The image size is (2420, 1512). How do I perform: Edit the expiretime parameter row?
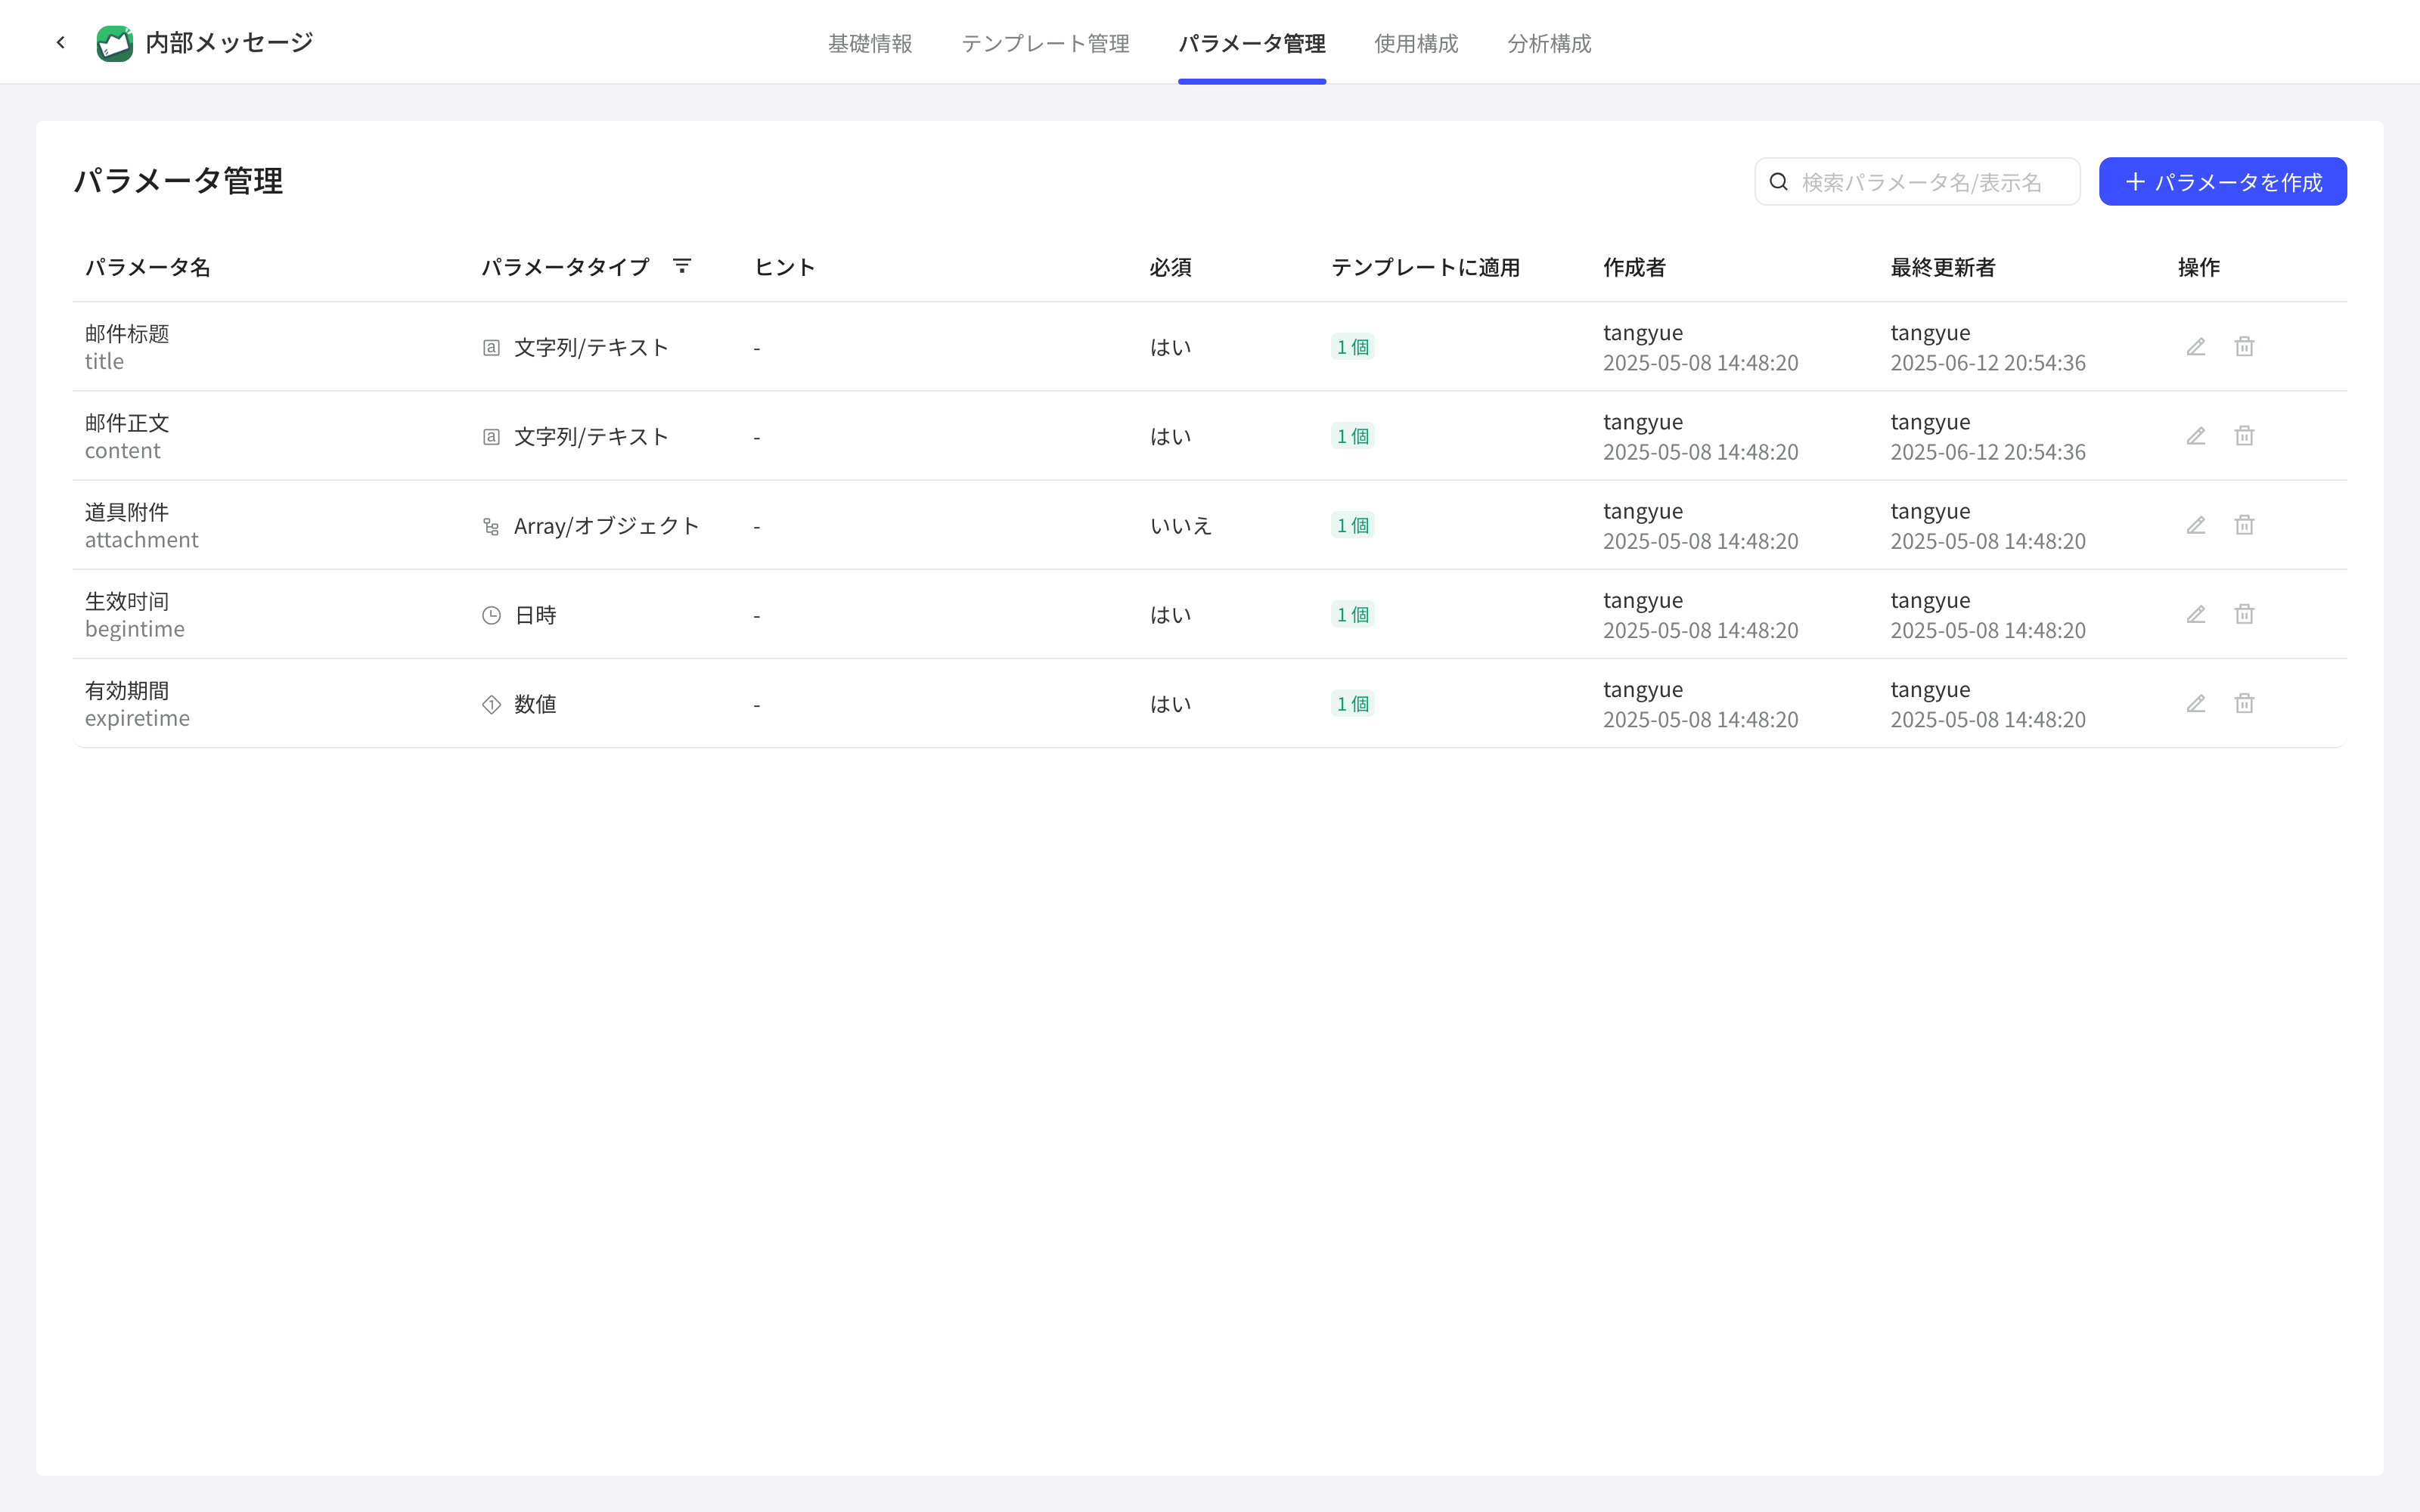(x=2196, y=703)
